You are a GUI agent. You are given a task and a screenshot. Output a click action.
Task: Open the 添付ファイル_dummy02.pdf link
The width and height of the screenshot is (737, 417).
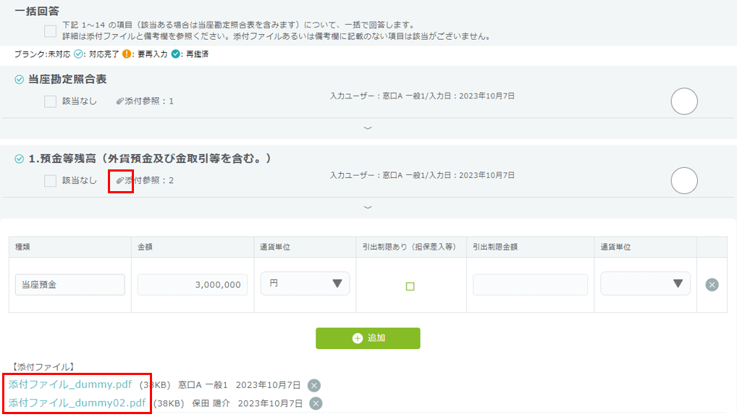click(77, 403)
